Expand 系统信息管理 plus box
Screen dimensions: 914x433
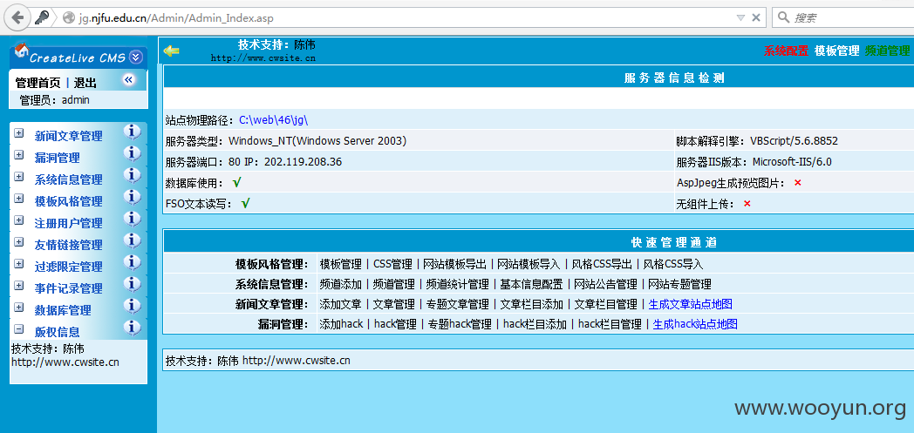18,177
